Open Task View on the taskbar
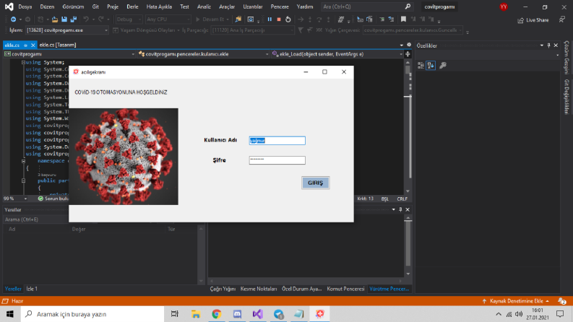 [175, 314]
